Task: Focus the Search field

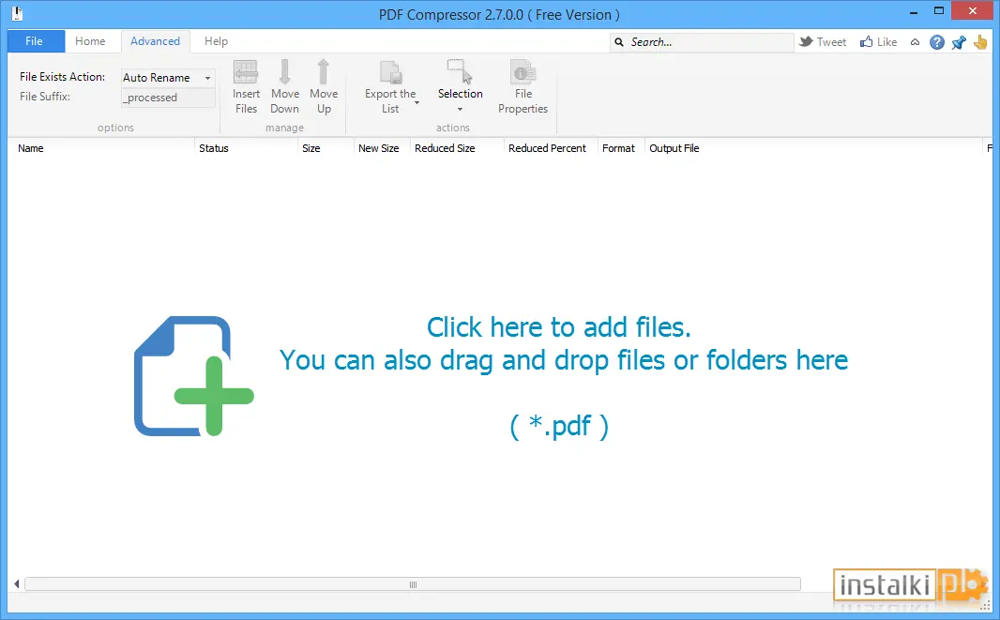Action: coord(702,42)
